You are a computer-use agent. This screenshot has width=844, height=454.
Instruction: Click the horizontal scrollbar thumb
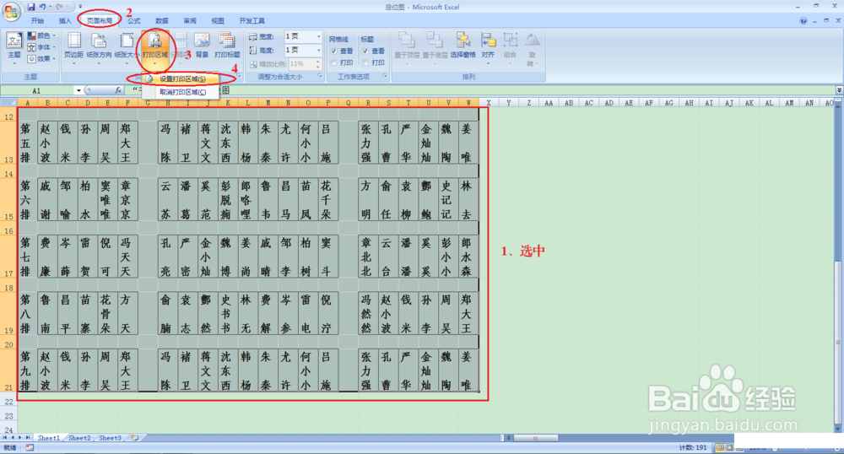click(535, 438)
